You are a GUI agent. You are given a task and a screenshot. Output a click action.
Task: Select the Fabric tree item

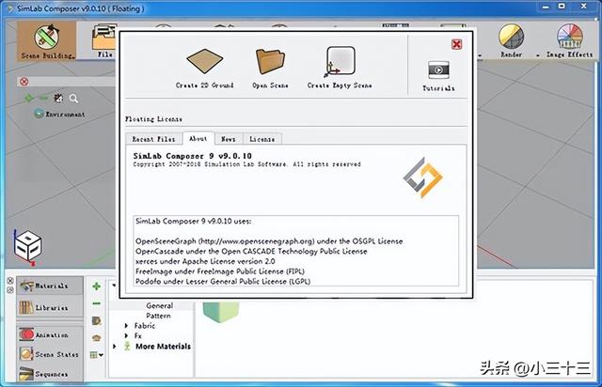tap(145, 326)
